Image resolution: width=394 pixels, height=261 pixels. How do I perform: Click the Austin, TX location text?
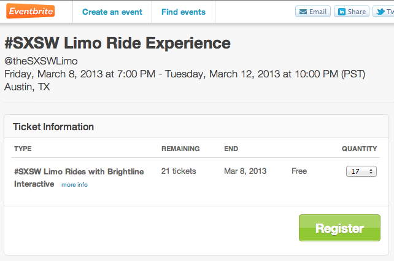(27, 87)
